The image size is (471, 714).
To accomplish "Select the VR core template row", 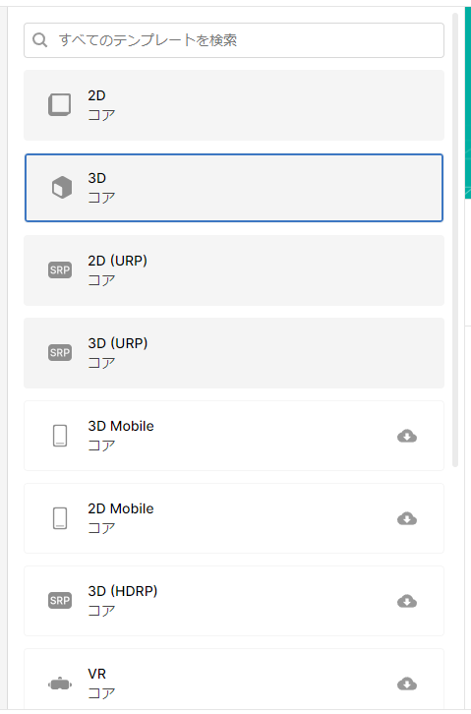I will click(234, 680).
